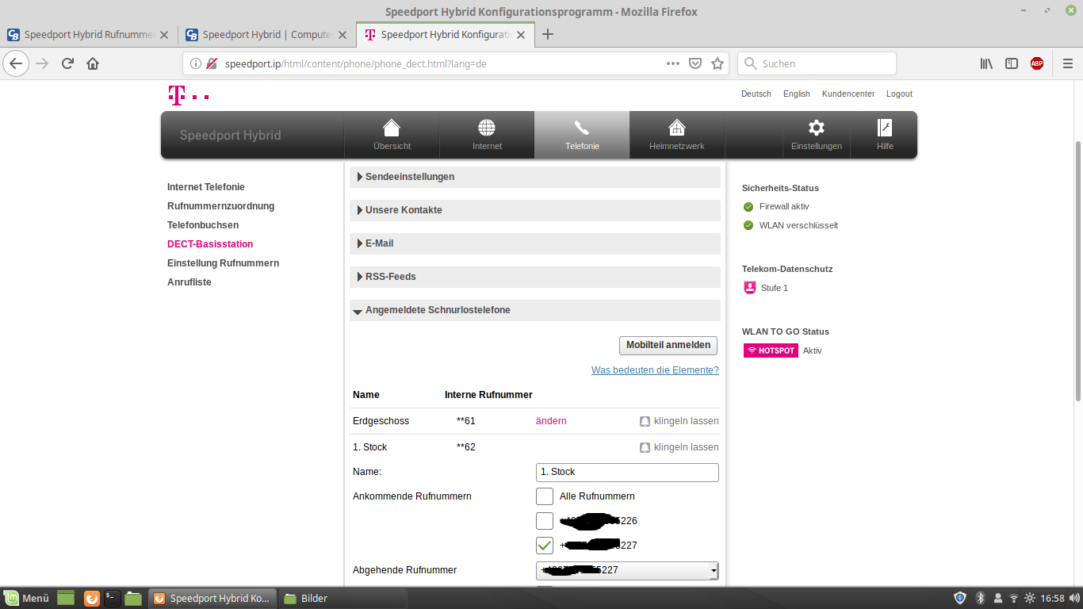Viewport: 1083px width, 609px height.
Task: Open the Firefox library icon
Action: coord(986,63)
